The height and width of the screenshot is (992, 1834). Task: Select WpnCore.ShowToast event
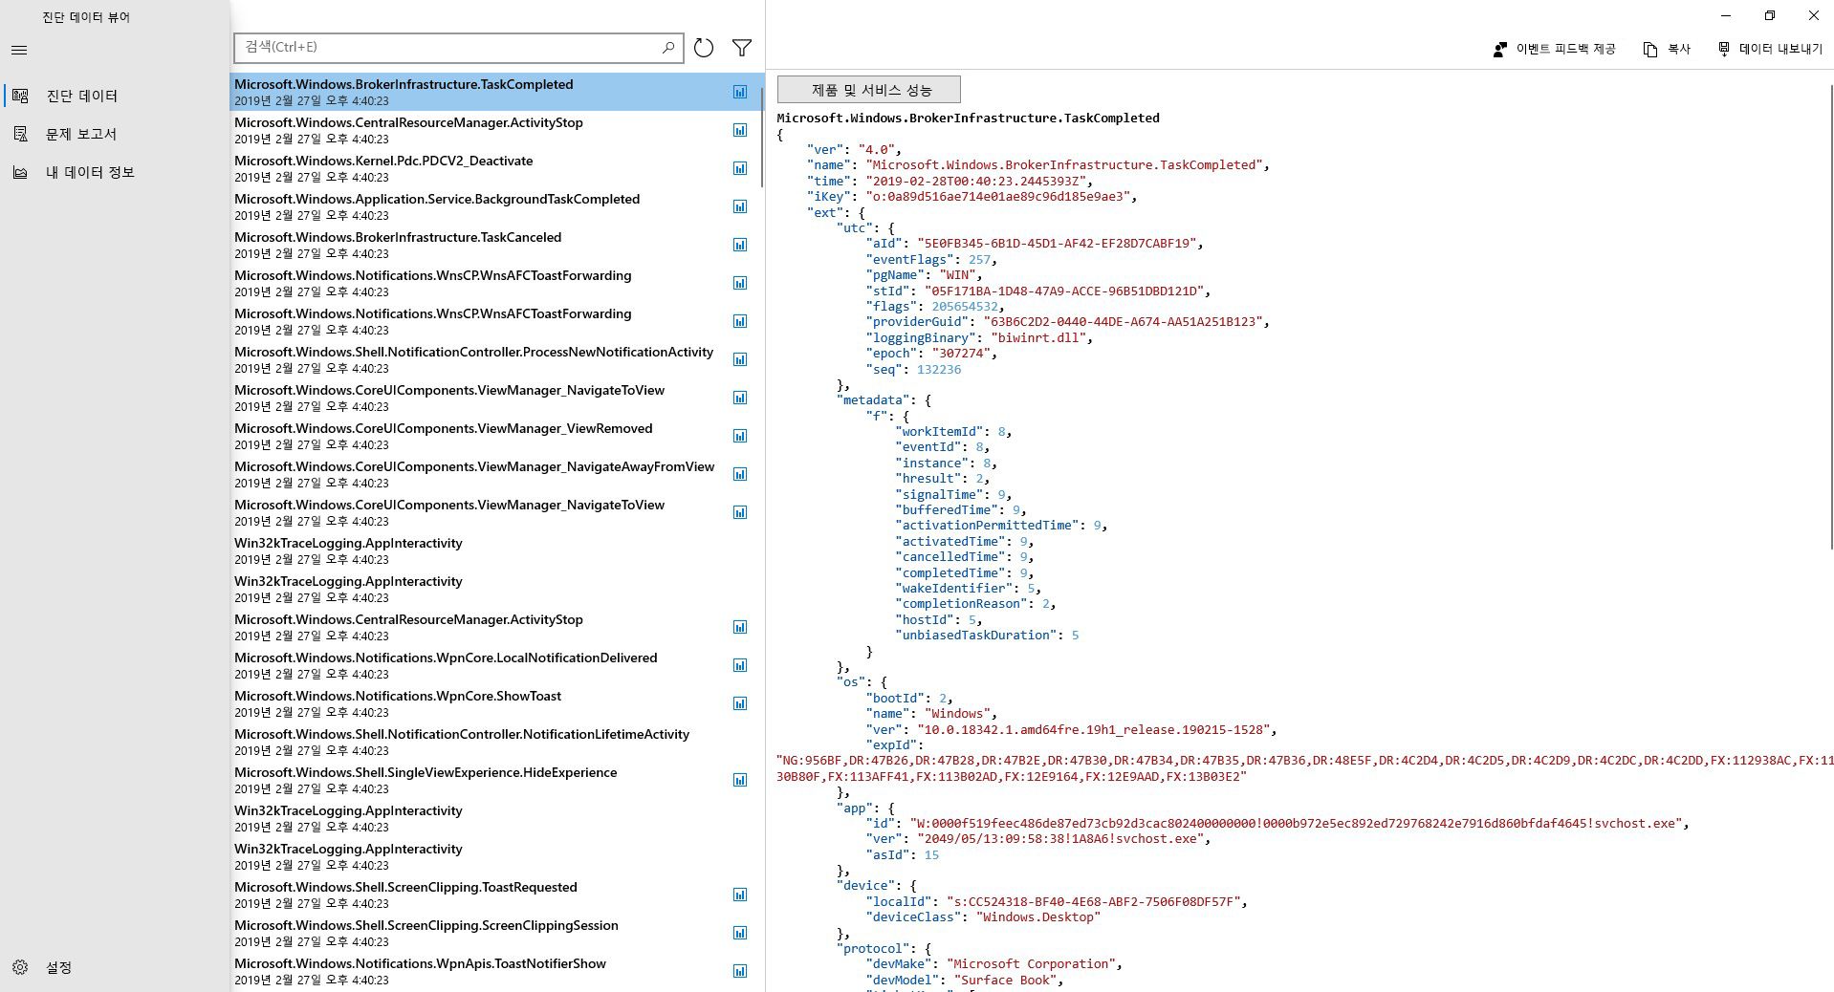tap(495, 703)
